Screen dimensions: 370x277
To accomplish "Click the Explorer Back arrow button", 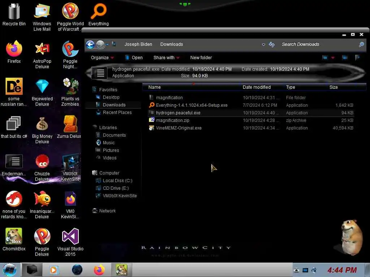I will (x=90, y=44).
